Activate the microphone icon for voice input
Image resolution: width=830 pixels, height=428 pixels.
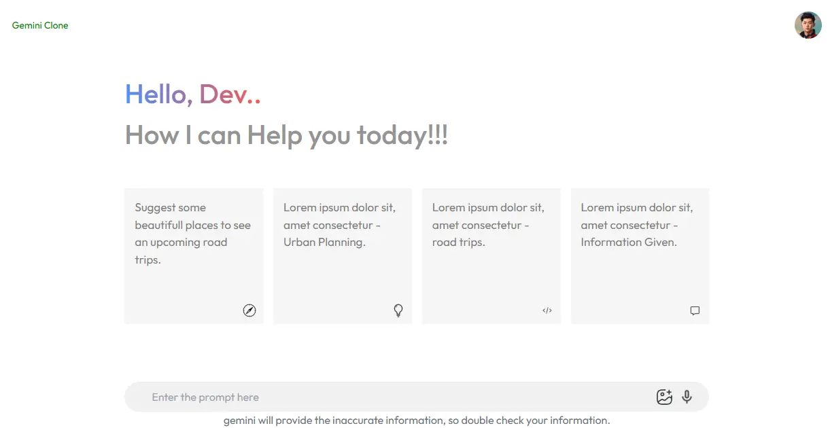(687, 397)
